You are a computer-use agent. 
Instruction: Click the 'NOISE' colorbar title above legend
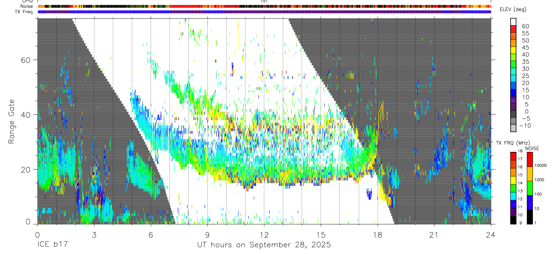pos(532,148)
